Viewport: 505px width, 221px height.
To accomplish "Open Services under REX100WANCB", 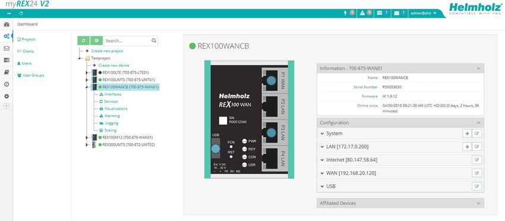I will pyautogui.click(x=111, y=102).
